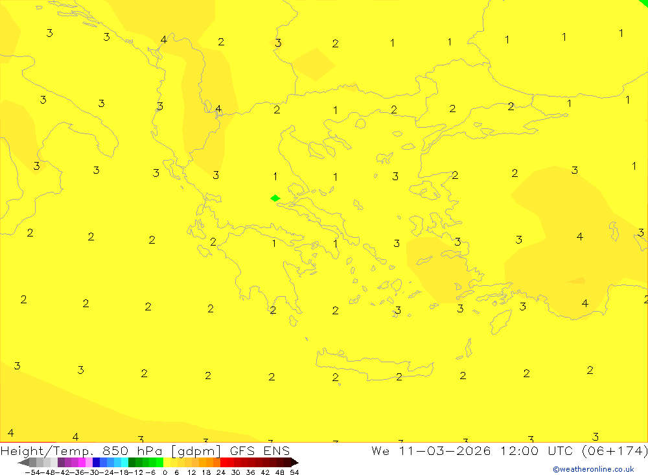Click the green diamond marker over Greece

pos(275,198)
